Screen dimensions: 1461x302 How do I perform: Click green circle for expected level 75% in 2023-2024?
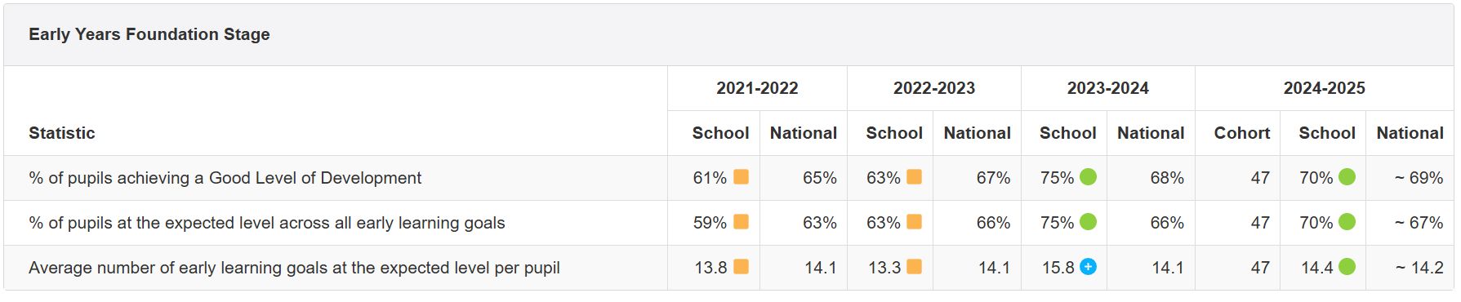point(1089,222)
